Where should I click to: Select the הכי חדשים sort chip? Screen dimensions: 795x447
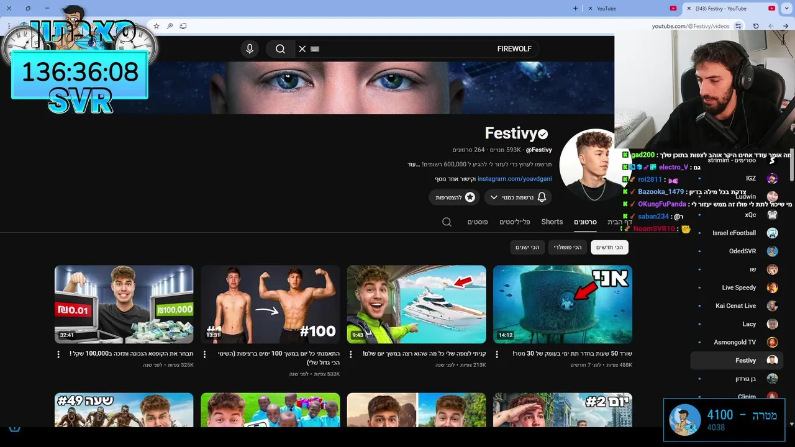coord(609,247)
